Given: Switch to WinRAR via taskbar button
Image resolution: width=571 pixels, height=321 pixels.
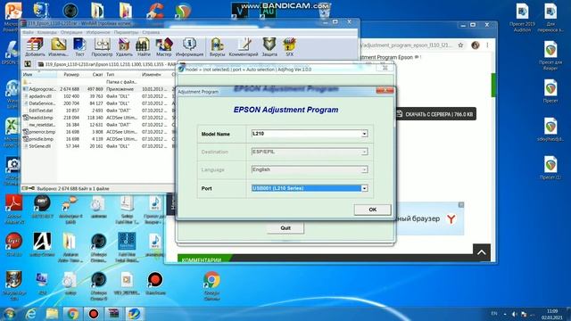Looking at the screenshot, I should coord(114,314).
